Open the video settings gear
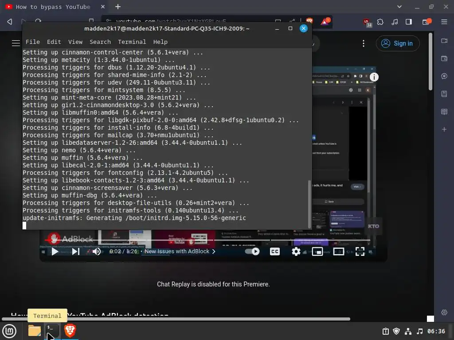This screenshot has width=454, height=340. [296, 251]
